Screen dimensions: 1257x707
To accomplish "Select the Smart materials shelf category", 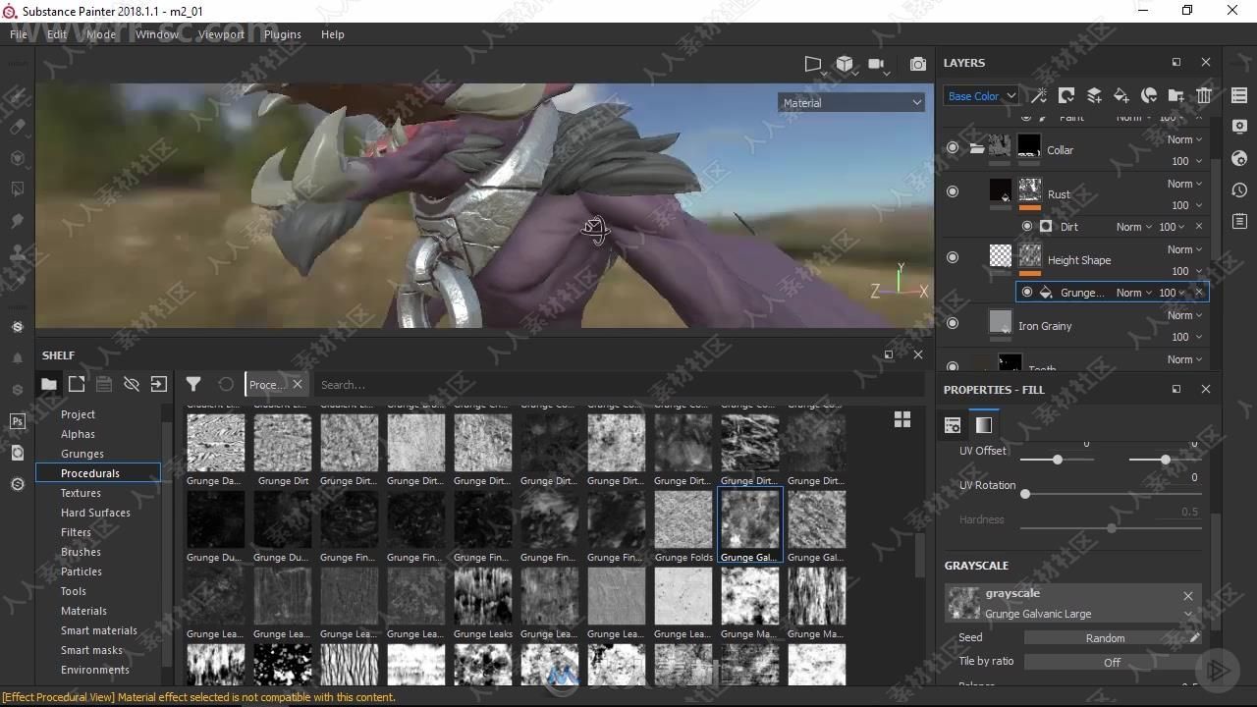I will pos(99,630).
